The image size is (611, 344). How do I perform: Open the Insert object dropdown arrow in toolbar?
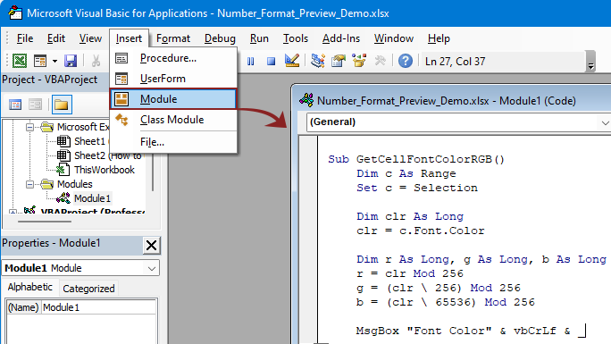[54, 61]
